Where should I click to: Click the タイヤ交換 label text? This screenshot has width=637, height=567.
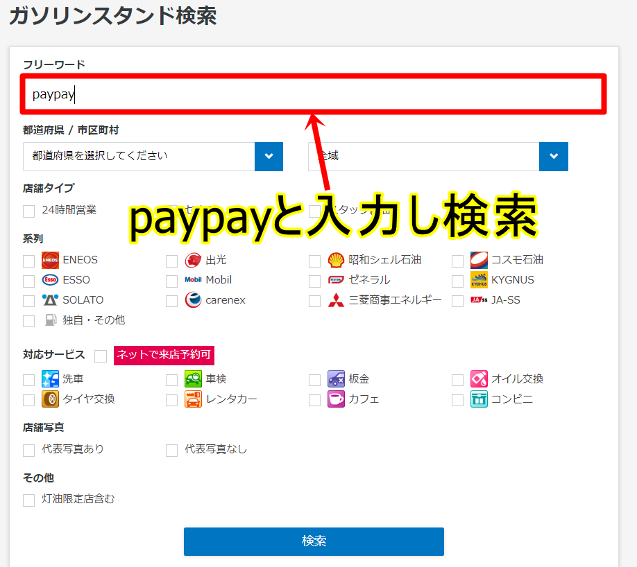pos(89,399)
